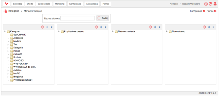The image size is (219, 96).
Task: Open the SOTESHOP logo home button
Action: [7, 4]
